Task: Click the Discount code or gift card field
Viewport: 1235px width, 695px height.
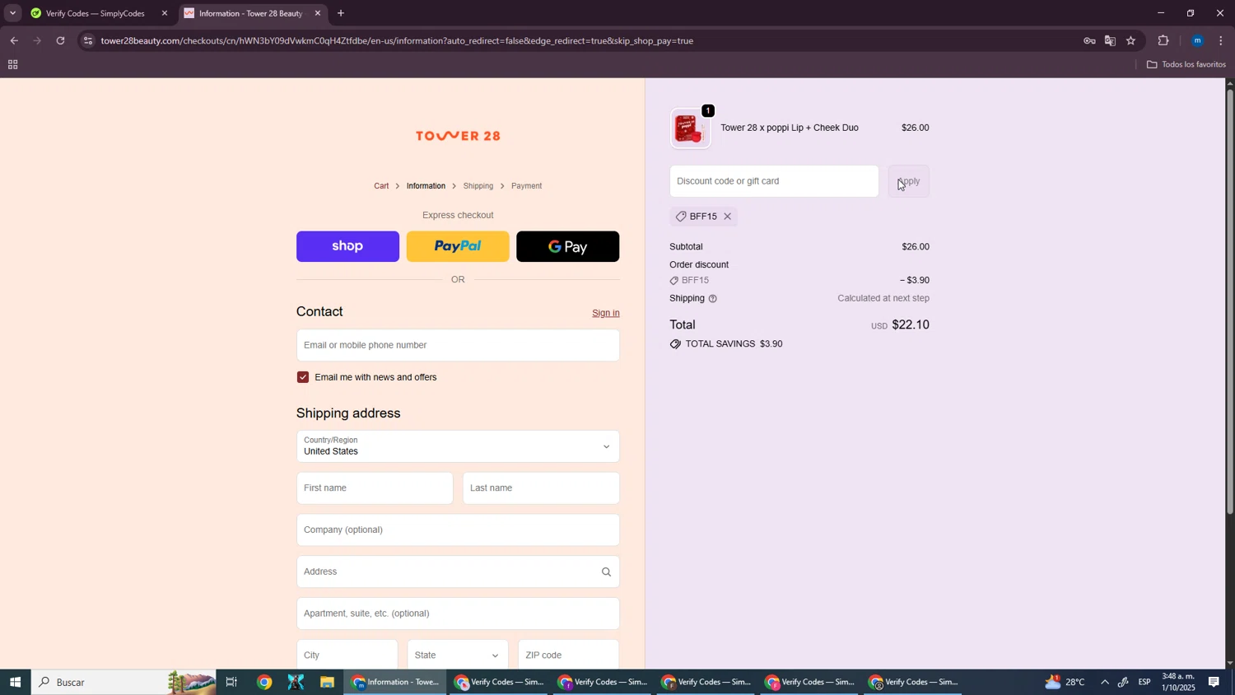Action: (x=774, y=181)
